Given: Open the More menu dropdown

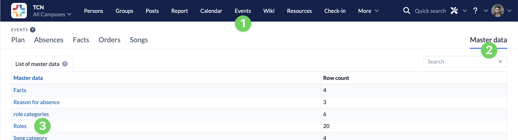Looking at the screenshot, I should [368, 11].
